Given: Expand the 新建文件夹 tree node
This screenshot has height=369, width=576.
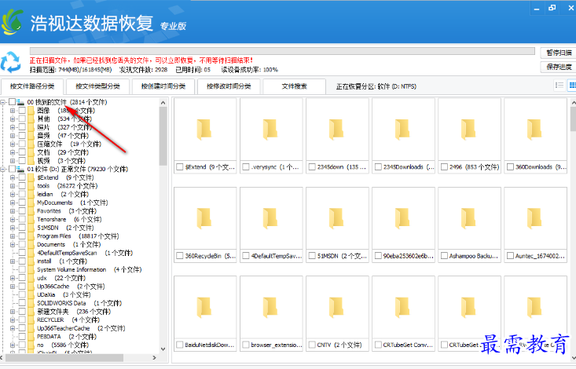Looking at the screenshot, I should point(13,312).
